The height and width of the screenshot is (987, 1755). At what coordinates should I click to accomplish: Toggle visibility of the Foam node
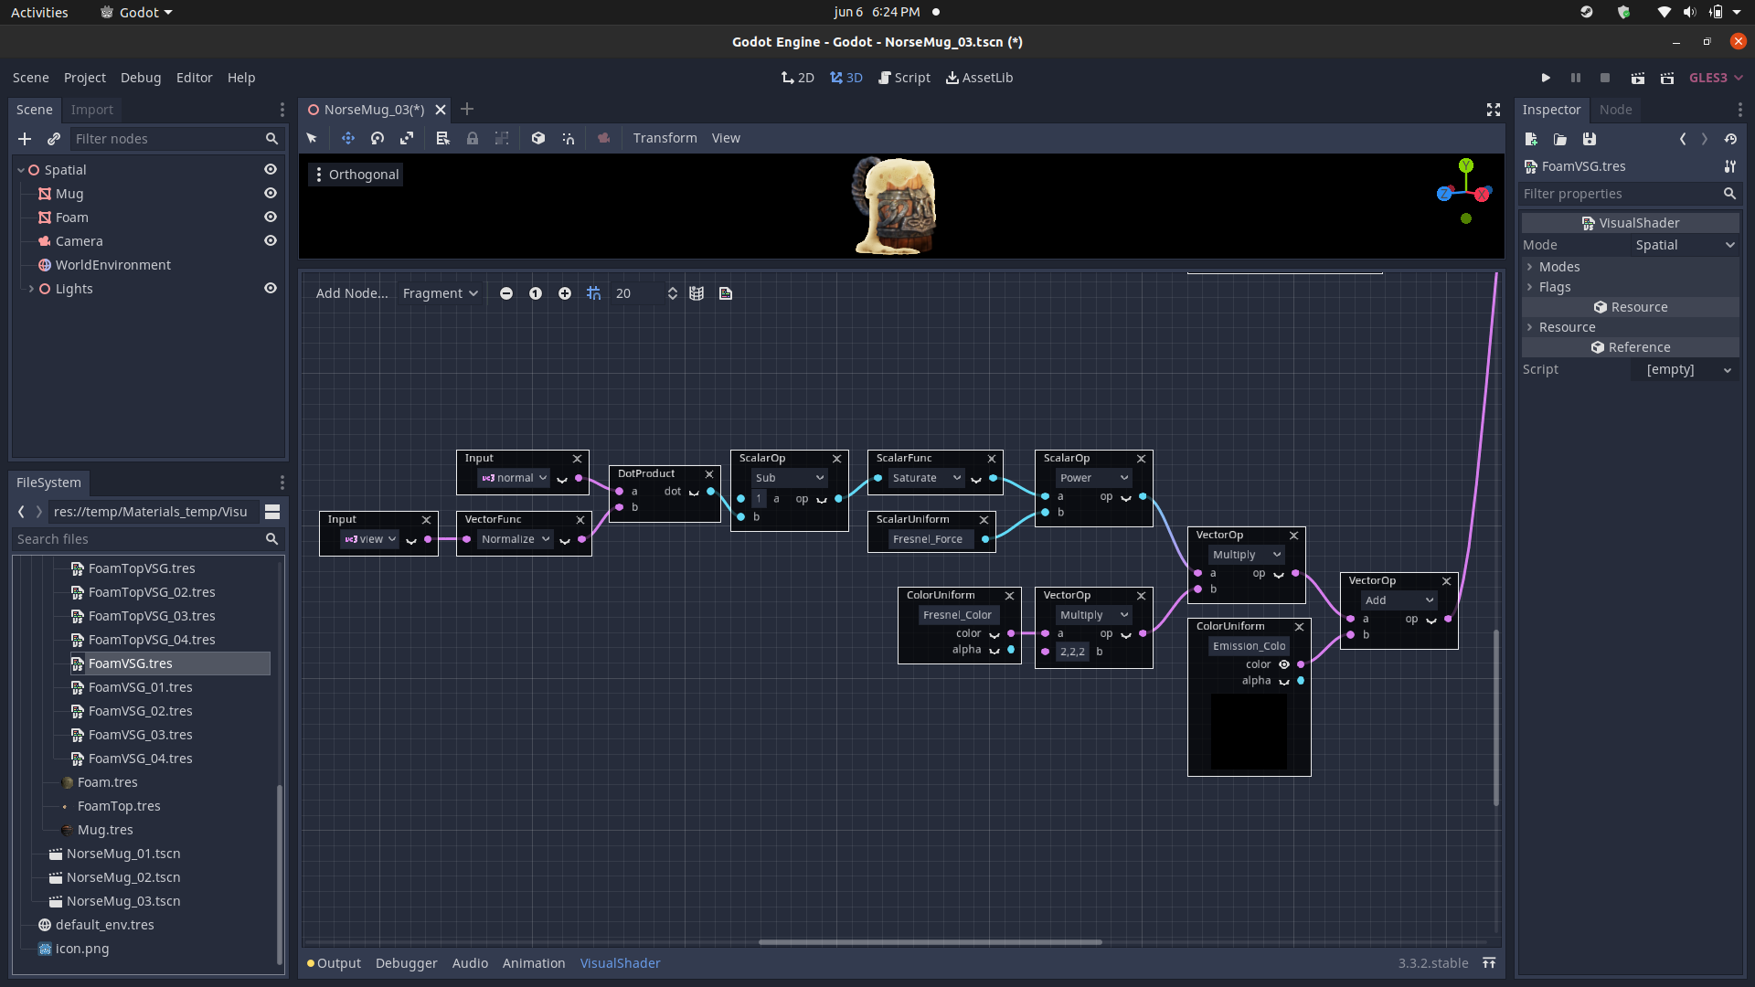coord(271,217)
